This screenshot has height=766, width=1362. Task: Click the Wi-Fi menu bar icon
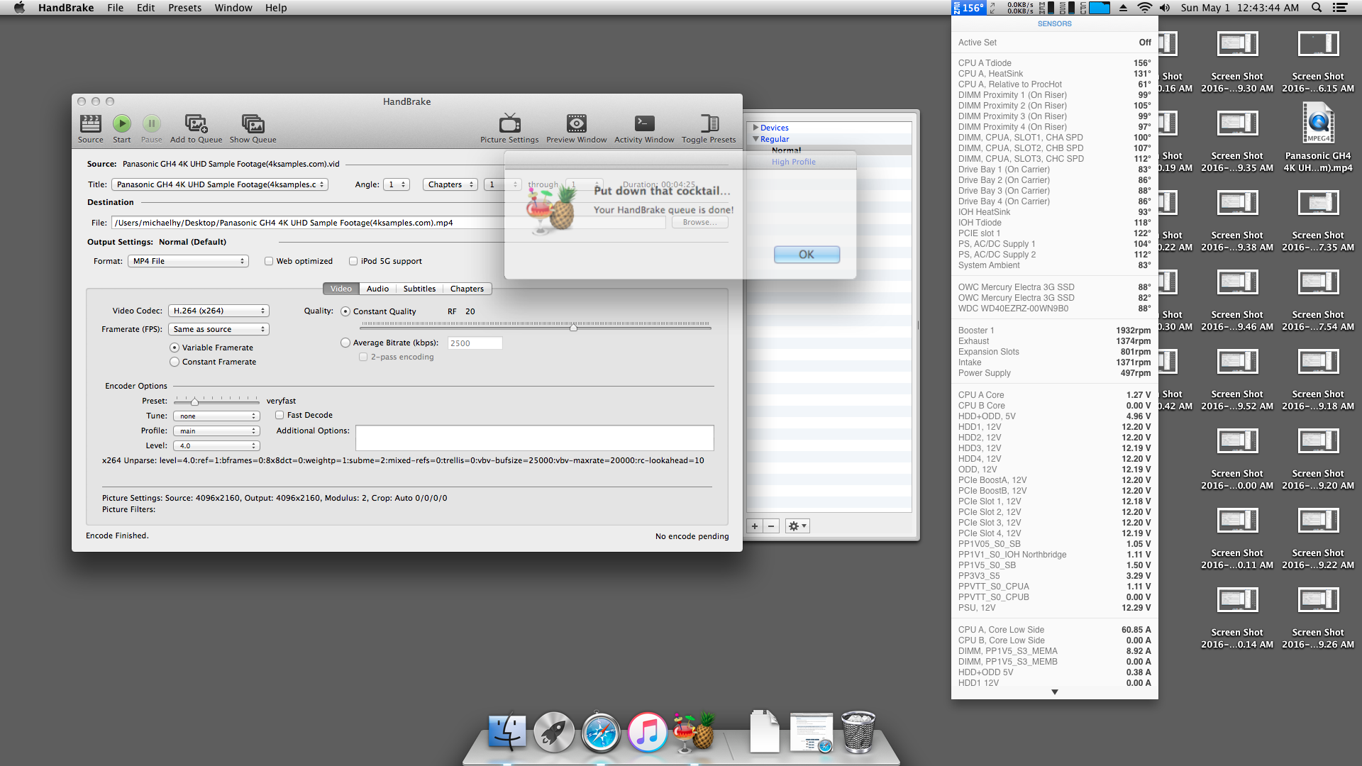(x=1144, y=8)
